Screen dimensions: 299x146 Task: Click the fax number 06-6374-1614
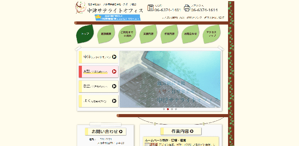click(204, 10)
